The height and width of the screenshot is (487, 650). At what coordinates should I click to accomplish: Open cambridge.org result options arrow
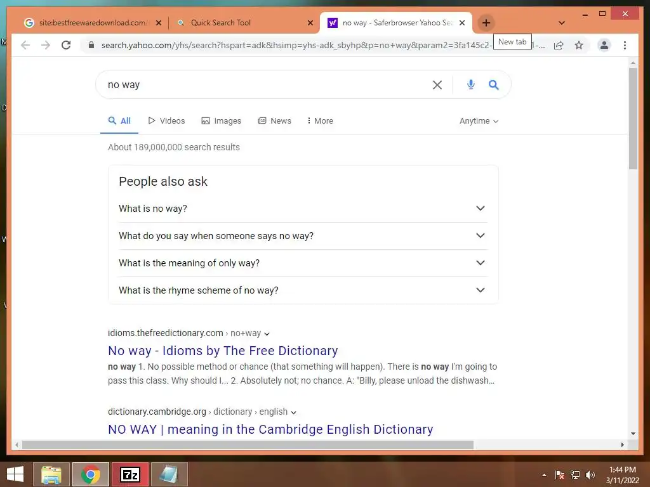[293, 412]
